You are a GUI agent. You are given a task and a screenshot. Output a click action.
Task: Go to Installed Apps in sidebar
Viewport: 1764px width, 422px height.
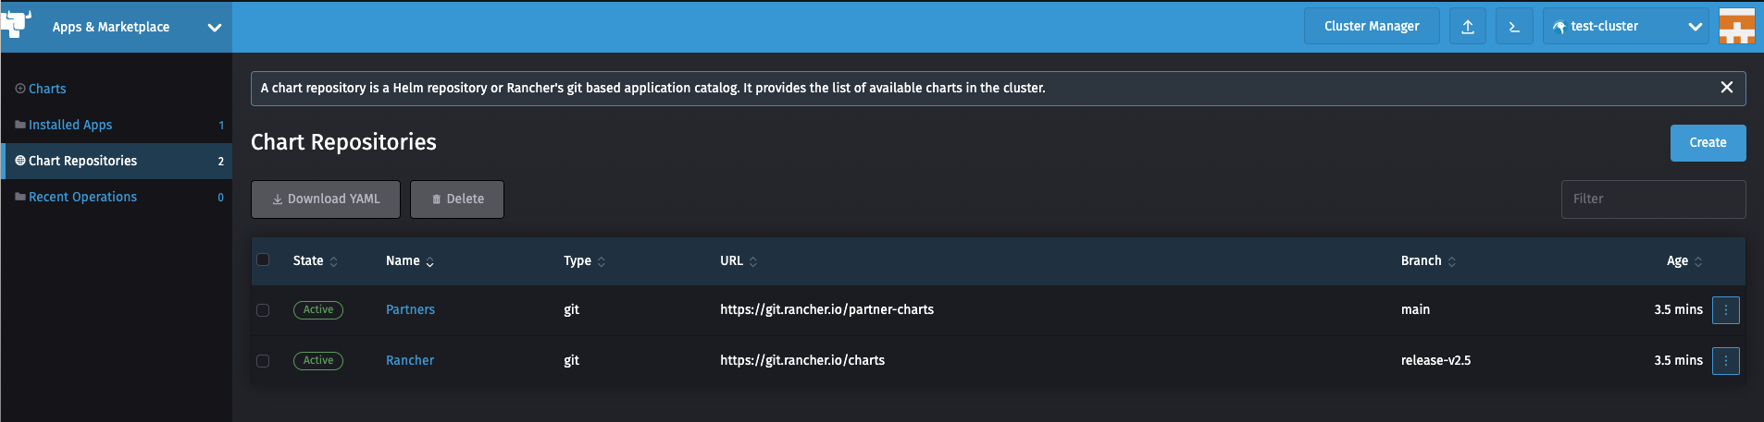point(70,126)
